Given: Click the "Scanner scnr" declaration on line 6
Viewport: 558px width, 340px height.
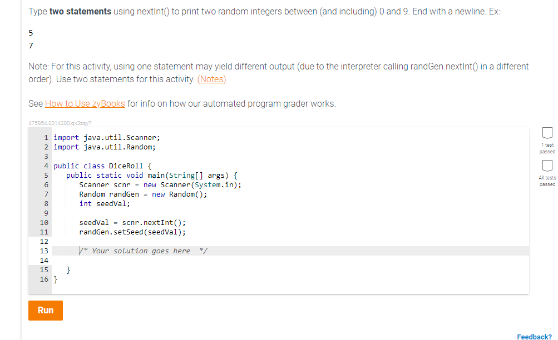Looking at the screenshot, I should click(x=103, y=184).
